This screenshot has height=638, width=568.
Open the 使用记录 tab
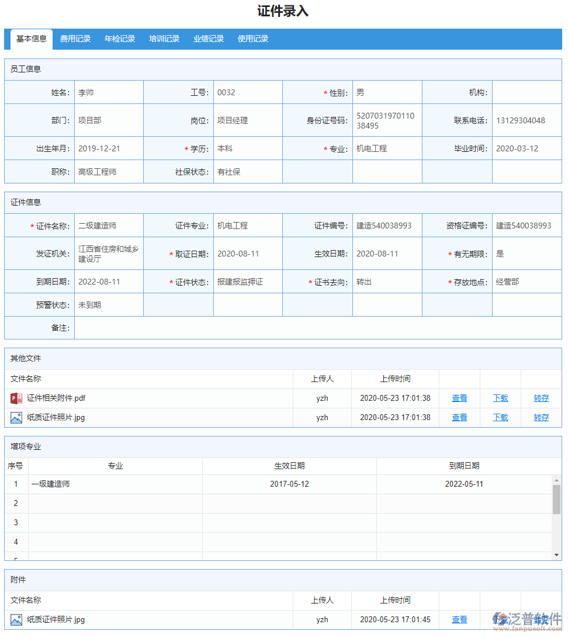pyautogui.click(x=252, y=39)
